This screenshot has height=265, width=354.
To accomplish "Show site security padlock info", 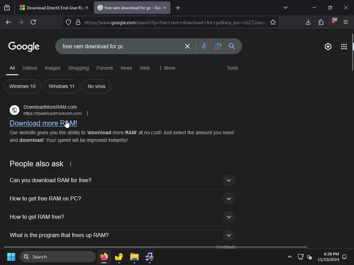I will [78, 22].
